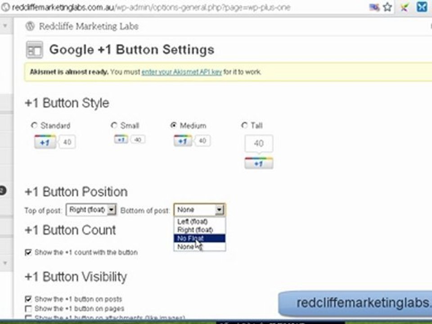Collapse the Bottom of post dropdown
Image resolution: width=432 pixels, height=324 pixels.
click(199, 210)
